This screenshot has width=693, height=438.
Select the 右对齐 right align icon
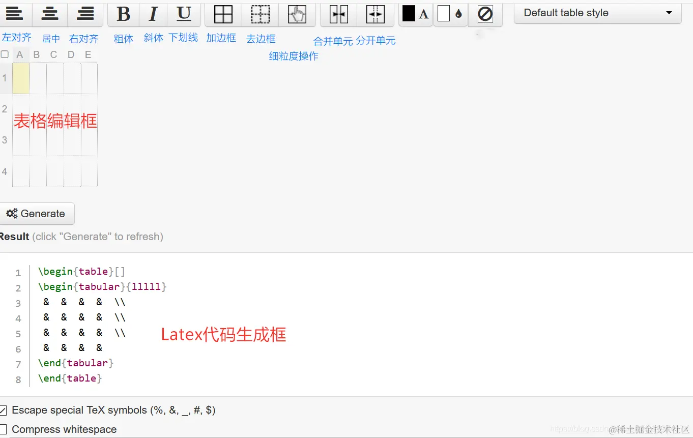pos(85,14)
